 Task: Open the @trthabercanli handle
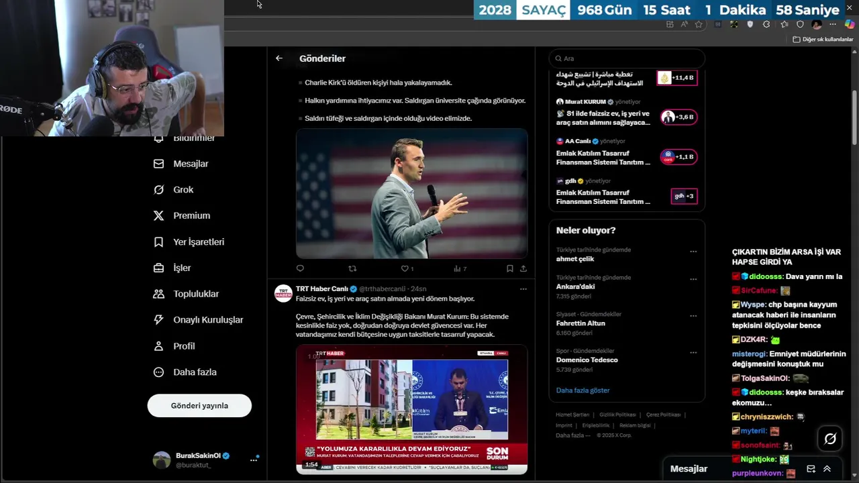coord(383,289)
